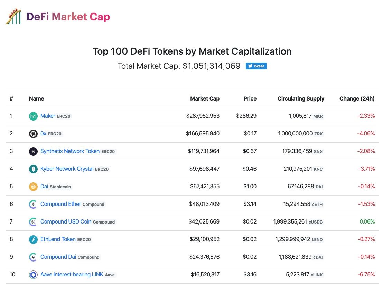The image size is (382, 285).
Task: Click the Compound badge next to Compound Ether
Action: 93,204
